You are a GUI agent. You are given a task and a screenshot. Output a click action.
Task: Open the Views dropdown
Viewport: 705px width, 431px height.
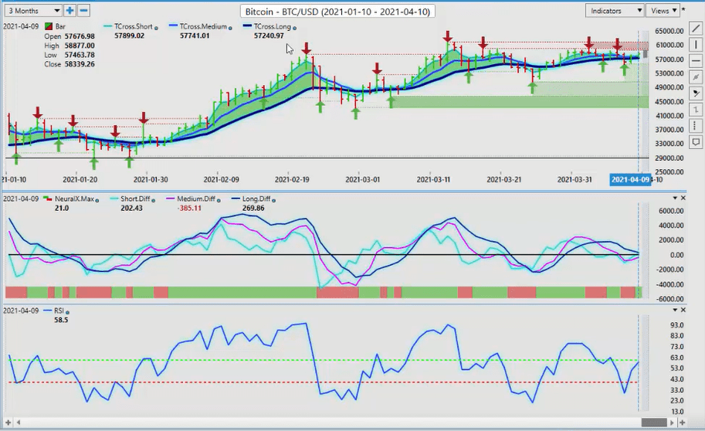click(x=663, y=10)
